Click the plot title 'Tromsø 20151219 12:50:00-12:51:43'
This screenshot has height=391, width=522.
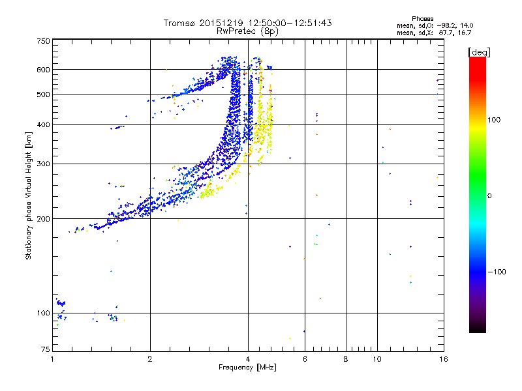(247, 23)
